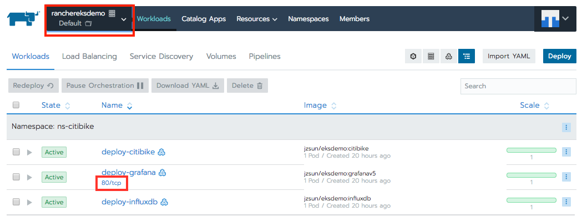The height and width of the screenshot is (216, 582).
Task: Open Catalog Apps in top navigation
Action: [204, 18]
